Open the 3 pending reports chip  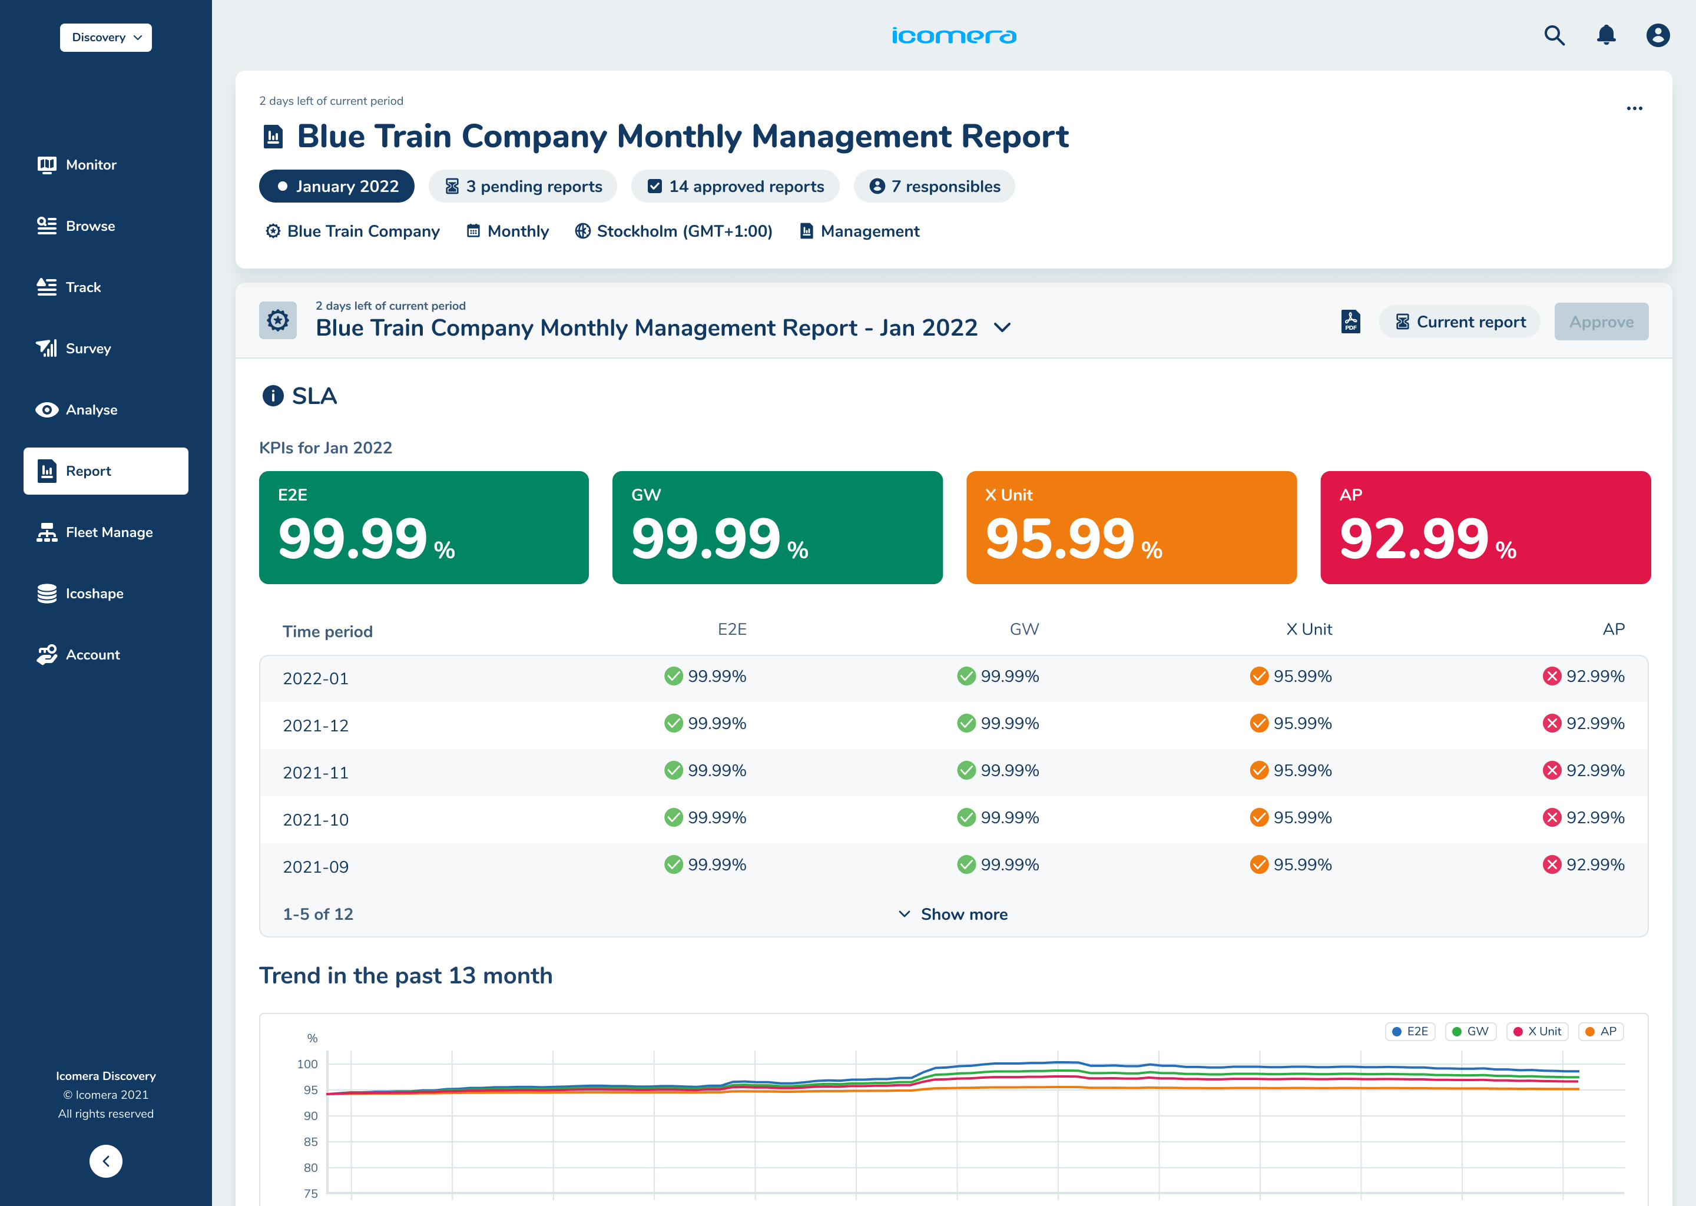[x=523, y=187]
